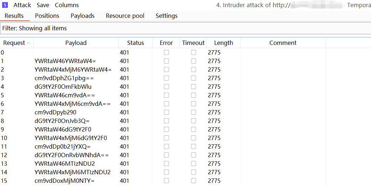Go to the Settings tab
Viewport: 371px width, 186px height.
coord(166,16)
